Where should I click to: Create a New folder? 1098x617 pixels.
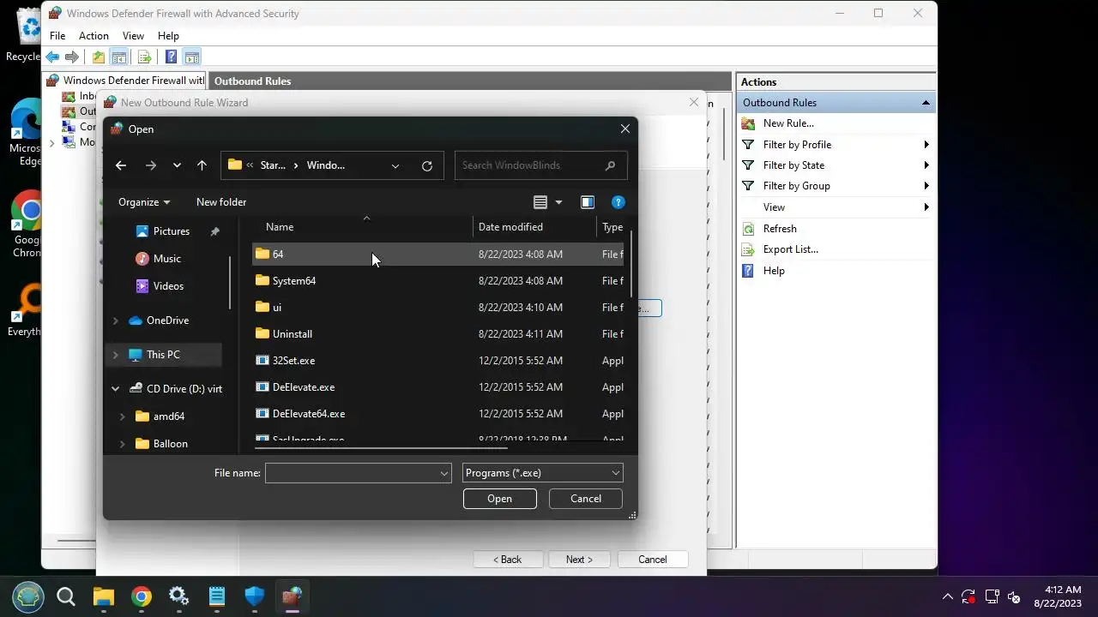point(221,202)
